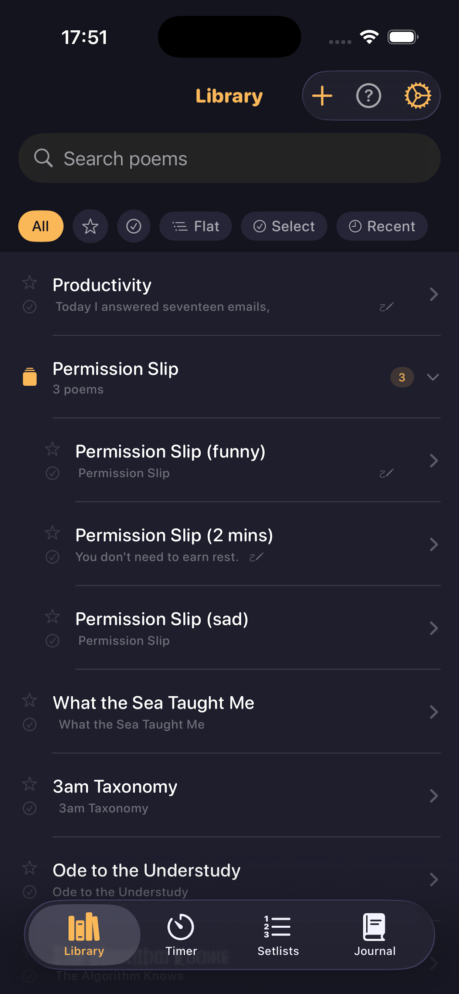Toggle checkmark on Permission Slip (2 mins)

[x=52, y=557]
